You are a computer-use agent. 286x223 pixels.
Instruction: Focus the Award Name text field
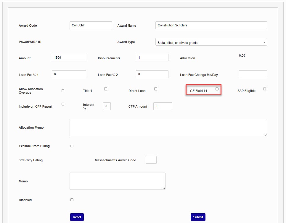click(211, 25)
